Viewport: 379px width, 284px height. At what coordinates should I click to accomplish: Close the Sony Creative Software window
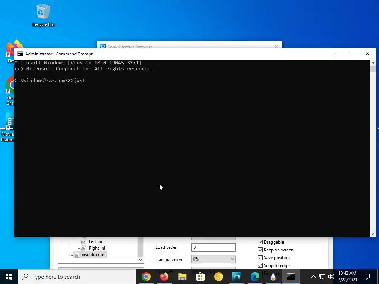click(x=276, y=46)
